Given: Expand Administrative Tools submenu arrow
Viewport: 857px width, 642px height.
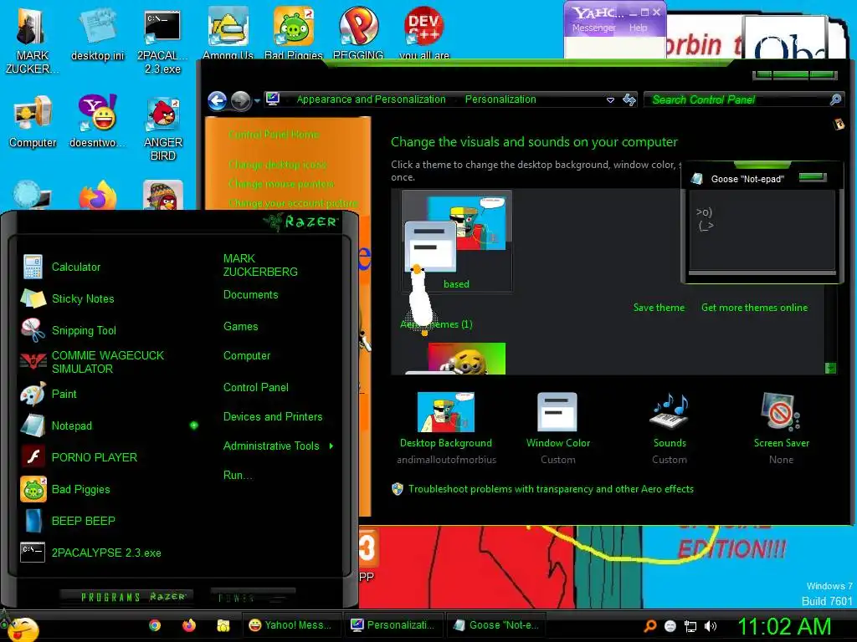Looking at the screenshot, I should [331, 446].
